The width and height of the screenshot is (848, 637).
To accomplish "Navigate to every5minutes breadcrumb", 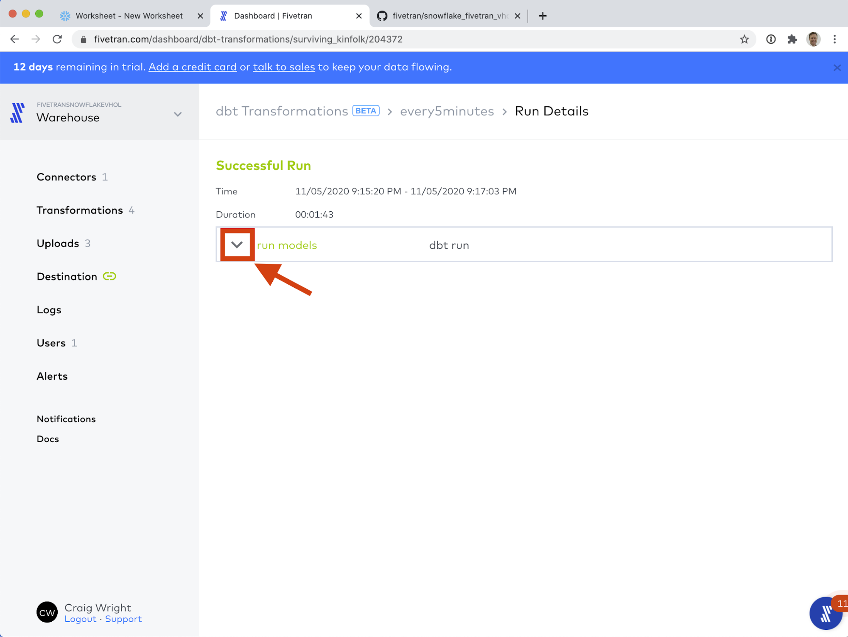I will pyautogui.click(x=447, y=111).
